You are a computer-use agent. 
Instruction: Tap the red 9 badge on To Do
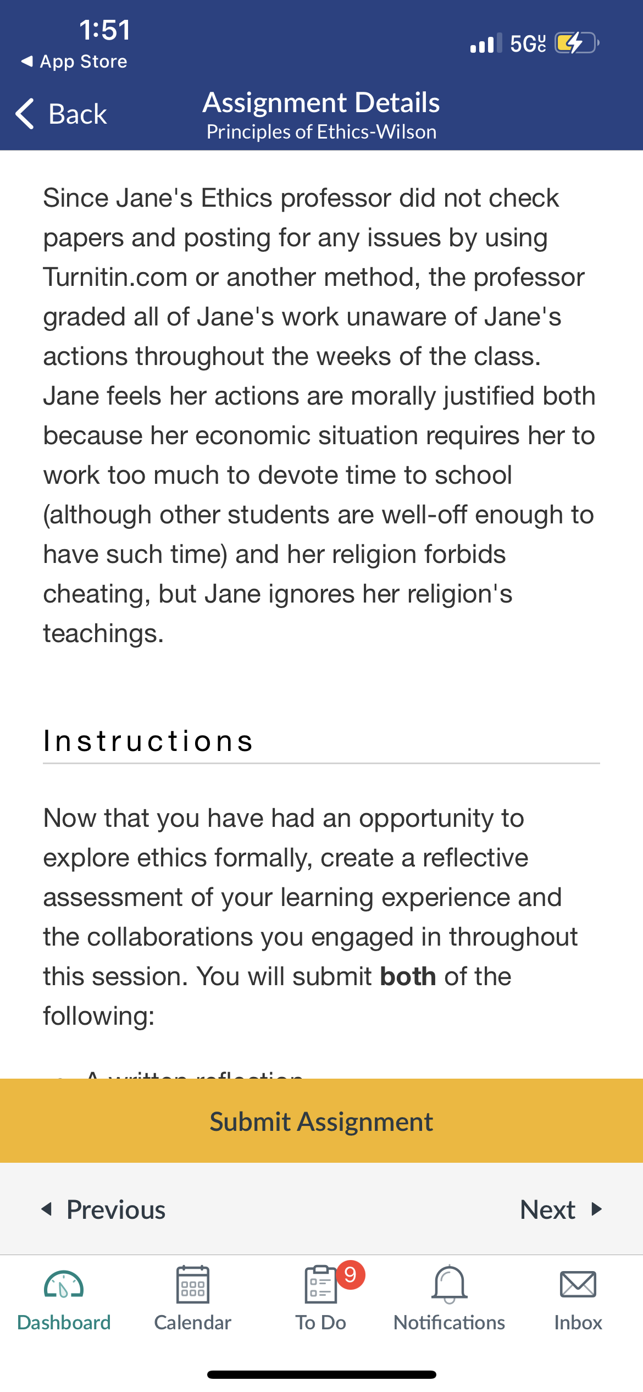point(351,1274)
